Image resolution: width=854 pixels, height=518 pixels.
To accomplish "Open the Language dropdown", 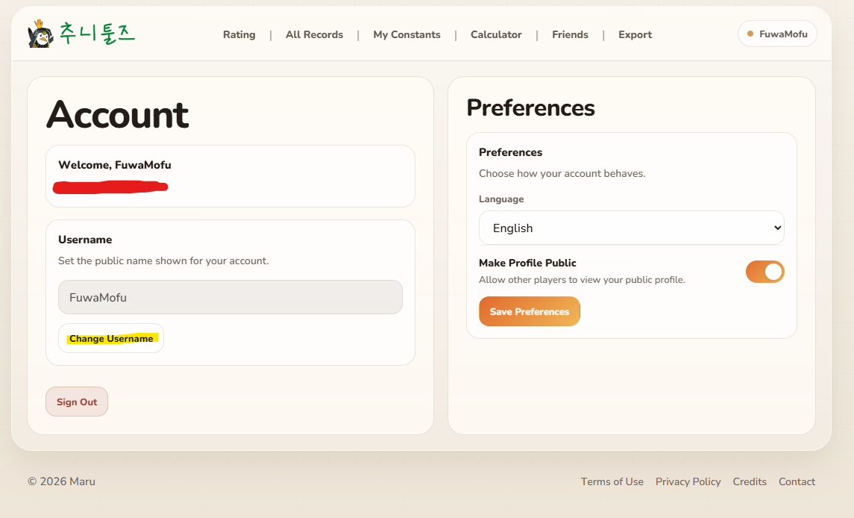I will tap(631, 228).
